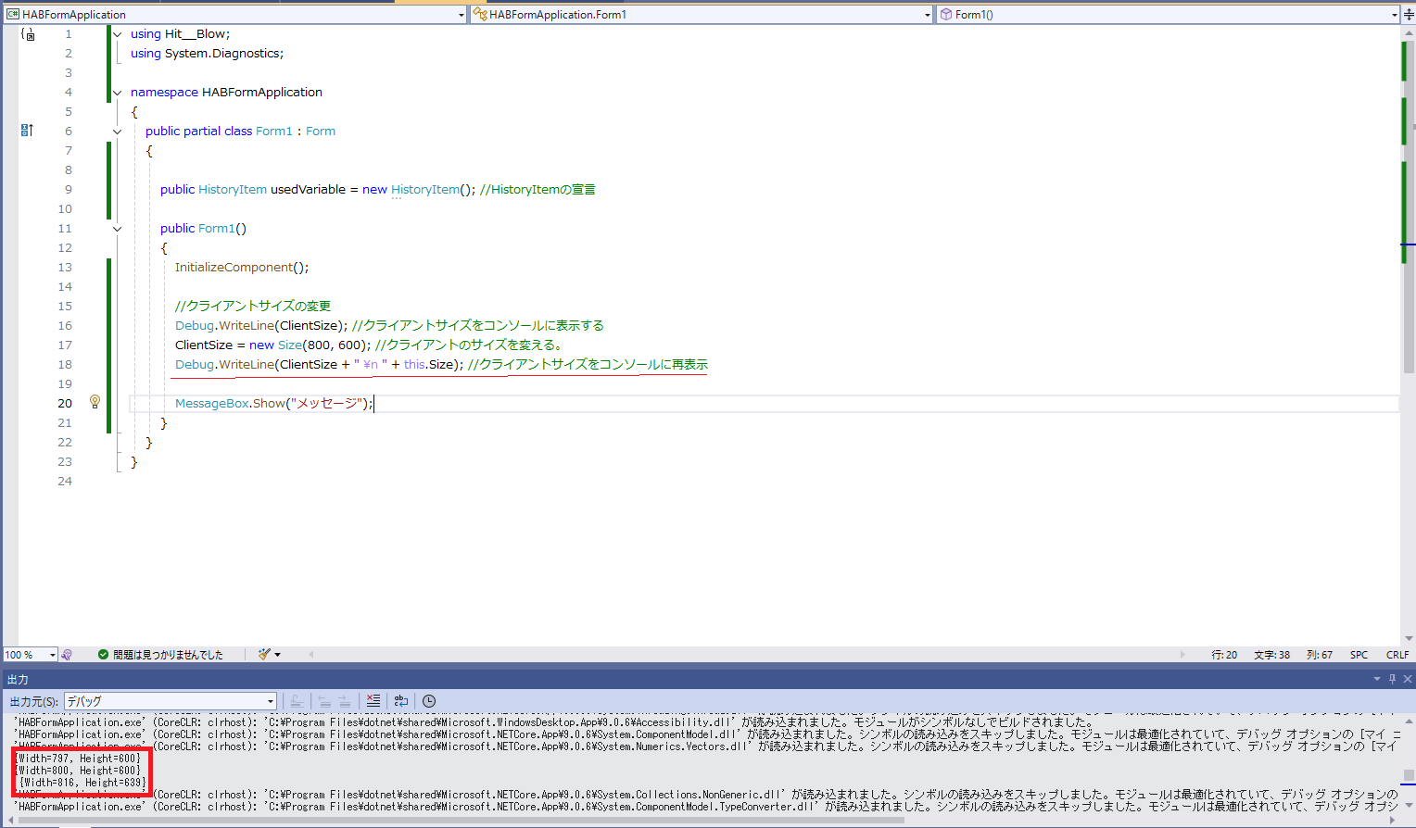Click the code cleanup broom icon
The height and width of the screenshot is (828, 1416).
click(x=264, y=655)
